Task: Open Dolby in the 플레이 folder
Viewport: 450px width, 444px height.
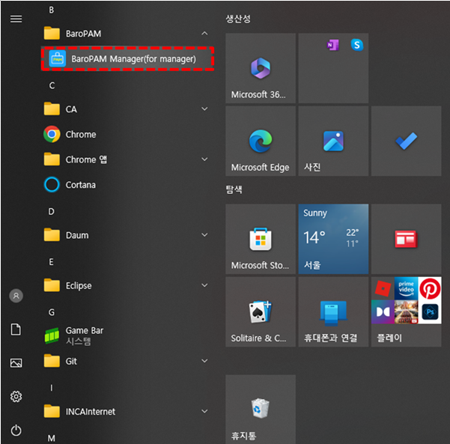Action: pos(383,312)
